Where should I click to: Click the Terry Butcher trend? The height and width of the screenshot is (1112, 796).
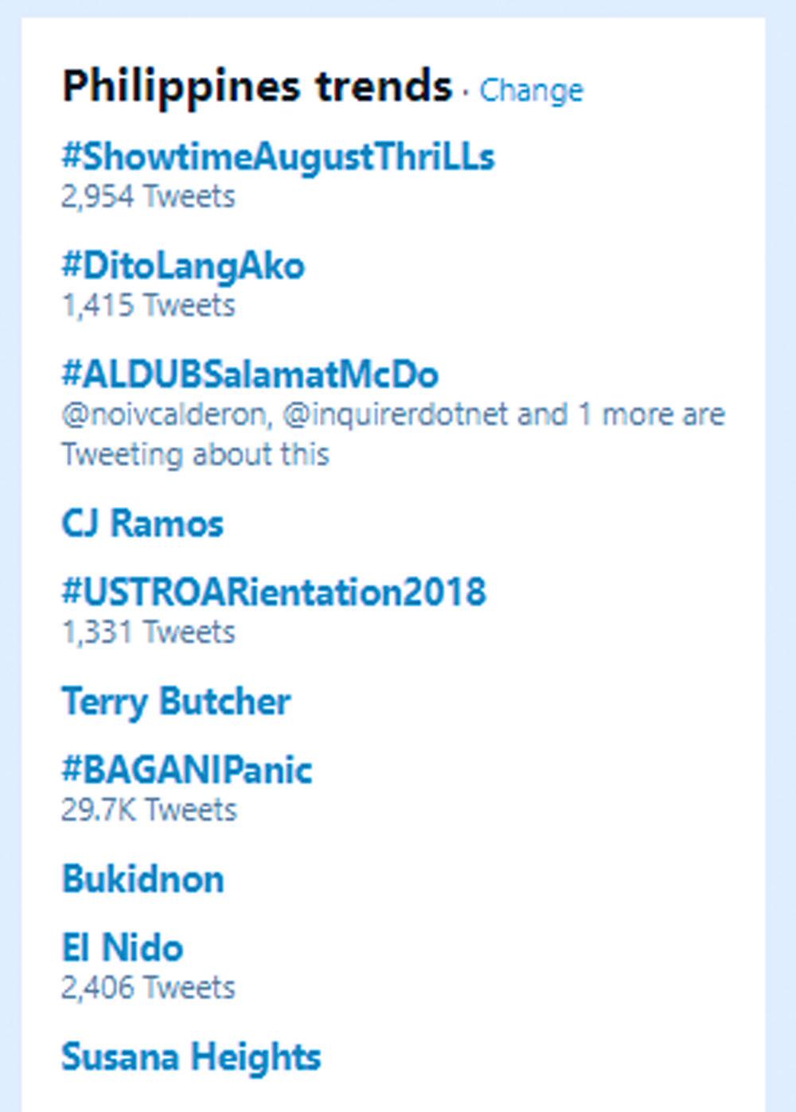(176, 702)
